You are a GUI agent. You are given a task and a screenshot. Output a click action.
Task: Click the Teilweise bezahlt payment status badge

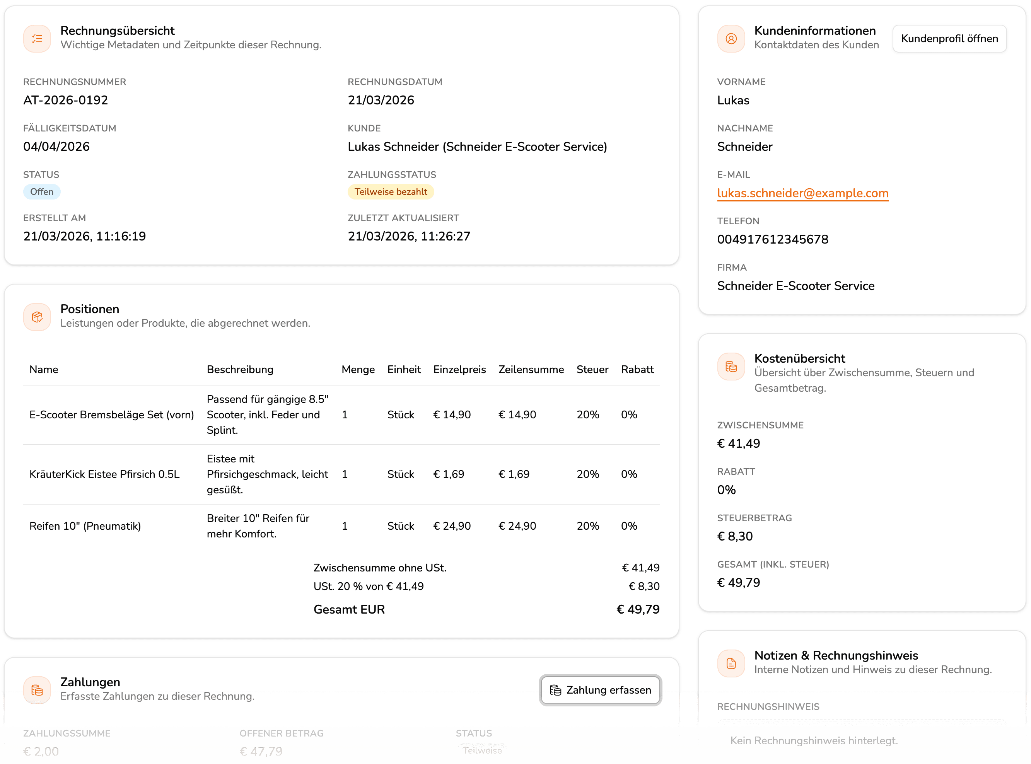(390, 191)
